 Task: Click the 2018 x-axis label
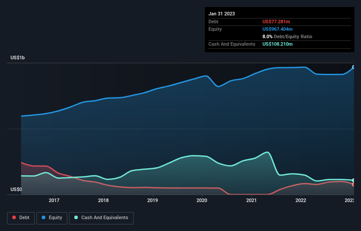click(103, 200)
